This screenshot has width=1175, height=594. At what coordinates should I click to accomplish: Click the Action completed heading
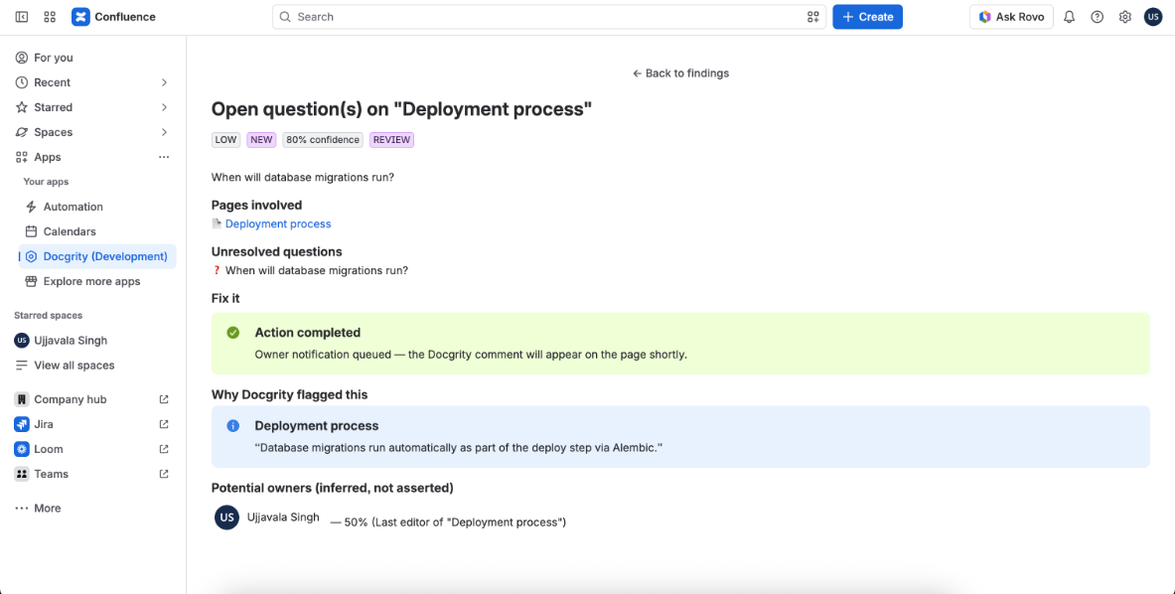click(x=307, y=333)
